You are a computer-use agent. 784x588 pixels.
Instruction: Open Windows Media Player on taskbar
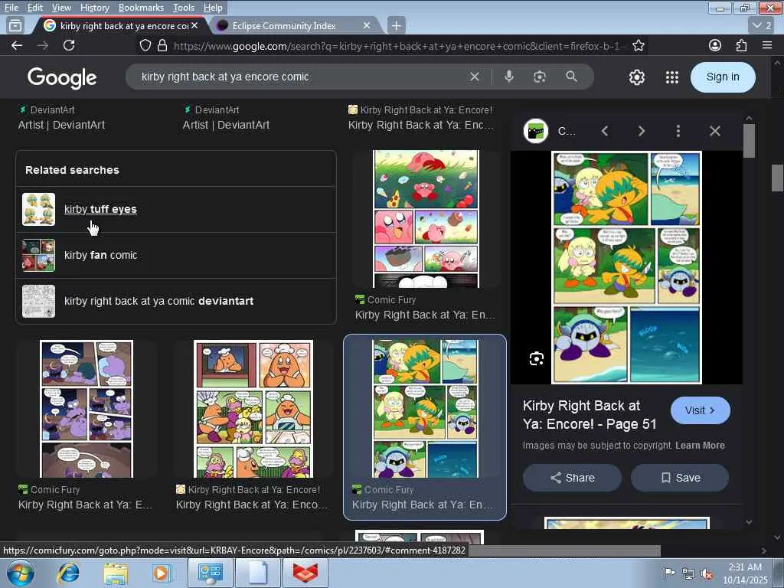(x=161, y=573)
